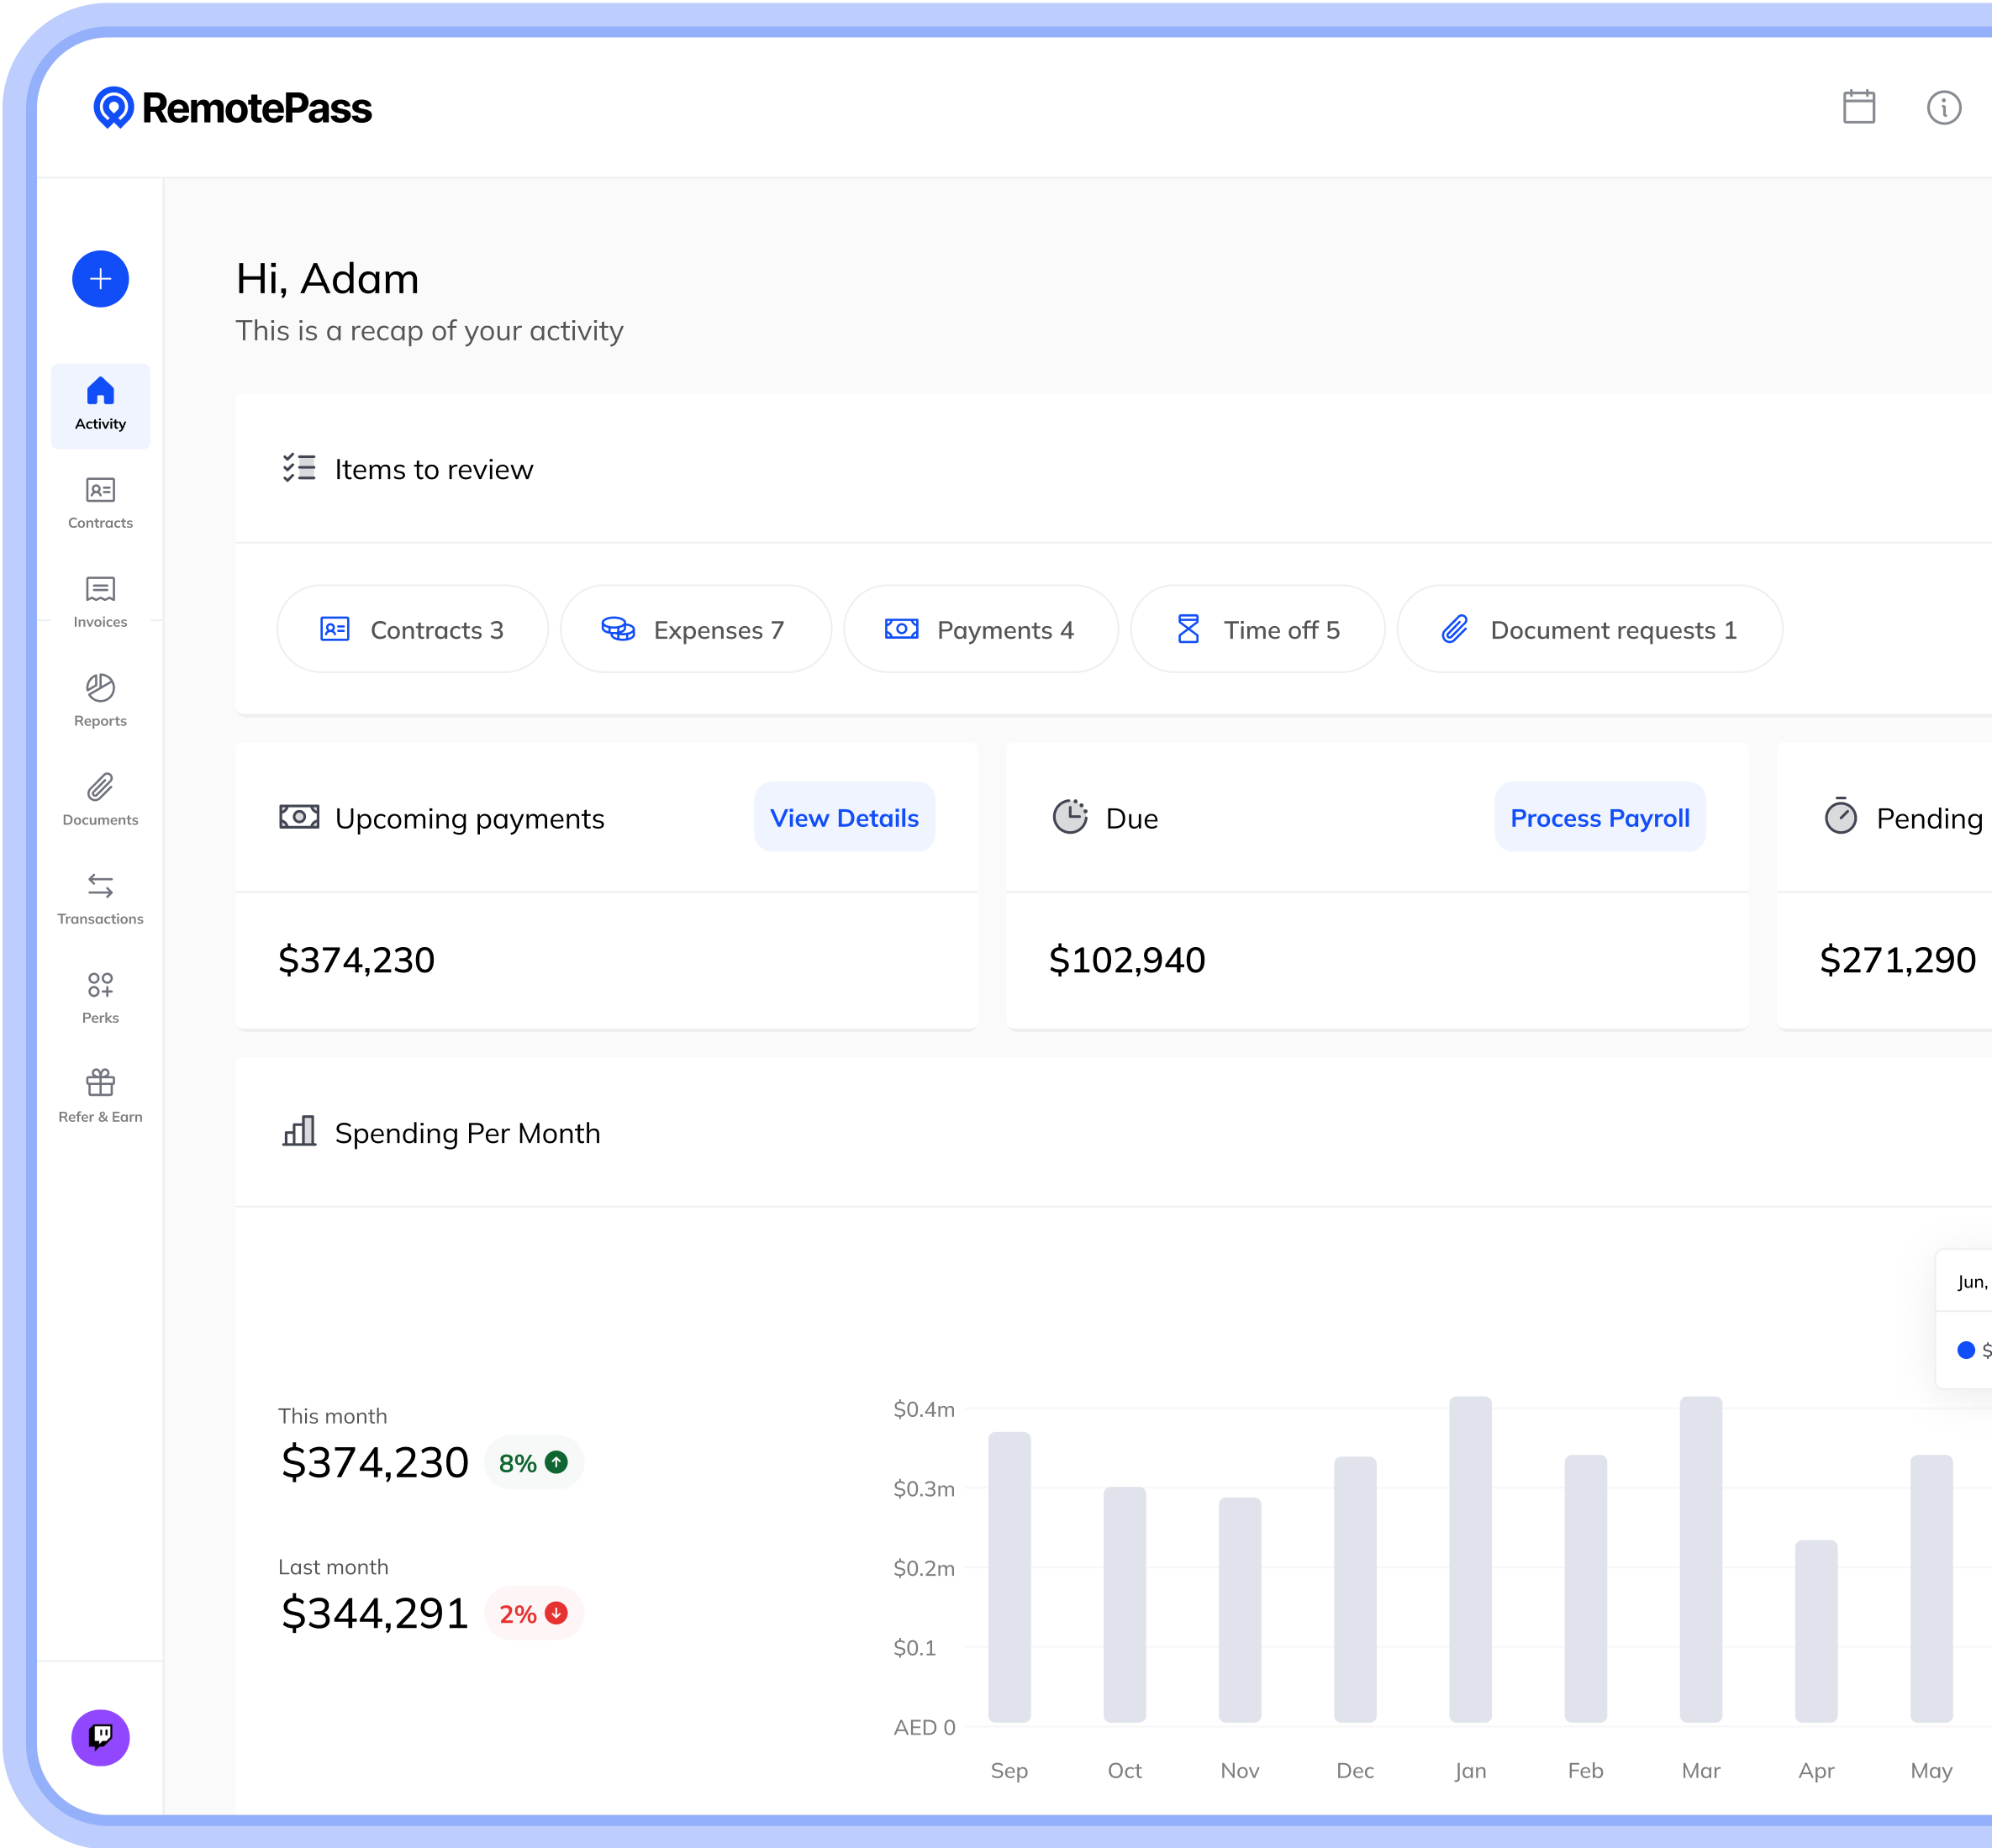Open the Expenses 7 items to review
The width and height of the screenshot is (1992, 1848).
click(696, 629)
